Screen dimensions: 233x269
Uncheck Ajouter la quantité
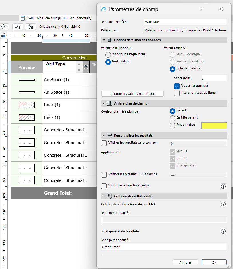coord(177,86)
